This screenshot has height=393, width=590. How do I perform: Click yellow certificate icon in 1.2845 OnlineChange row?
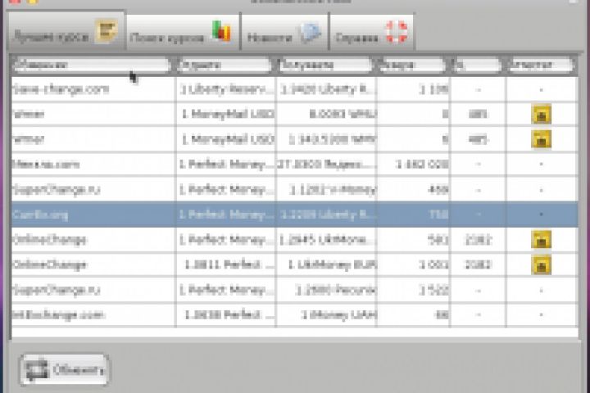pyautogui.click(x=541, y=240)
